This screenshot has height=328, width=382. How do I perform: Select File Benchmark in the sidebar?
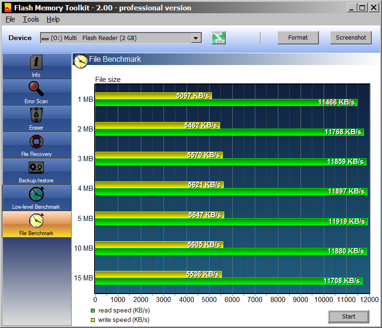pyautogui.click(x=36, y=224)
